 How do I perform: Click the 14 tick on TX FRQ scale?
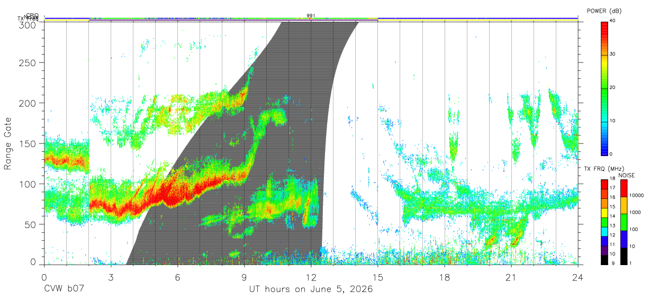(612, 216)
